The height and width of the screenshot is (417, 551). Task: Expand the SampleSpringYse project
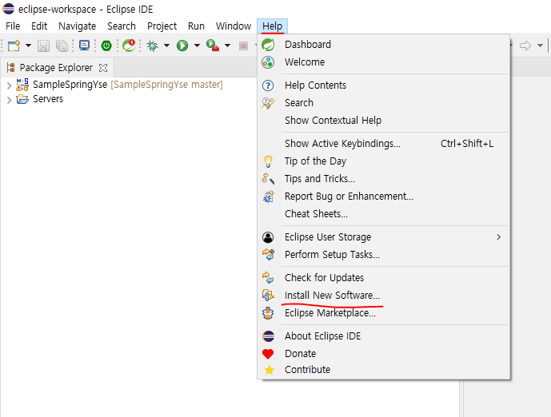[9, 85]
